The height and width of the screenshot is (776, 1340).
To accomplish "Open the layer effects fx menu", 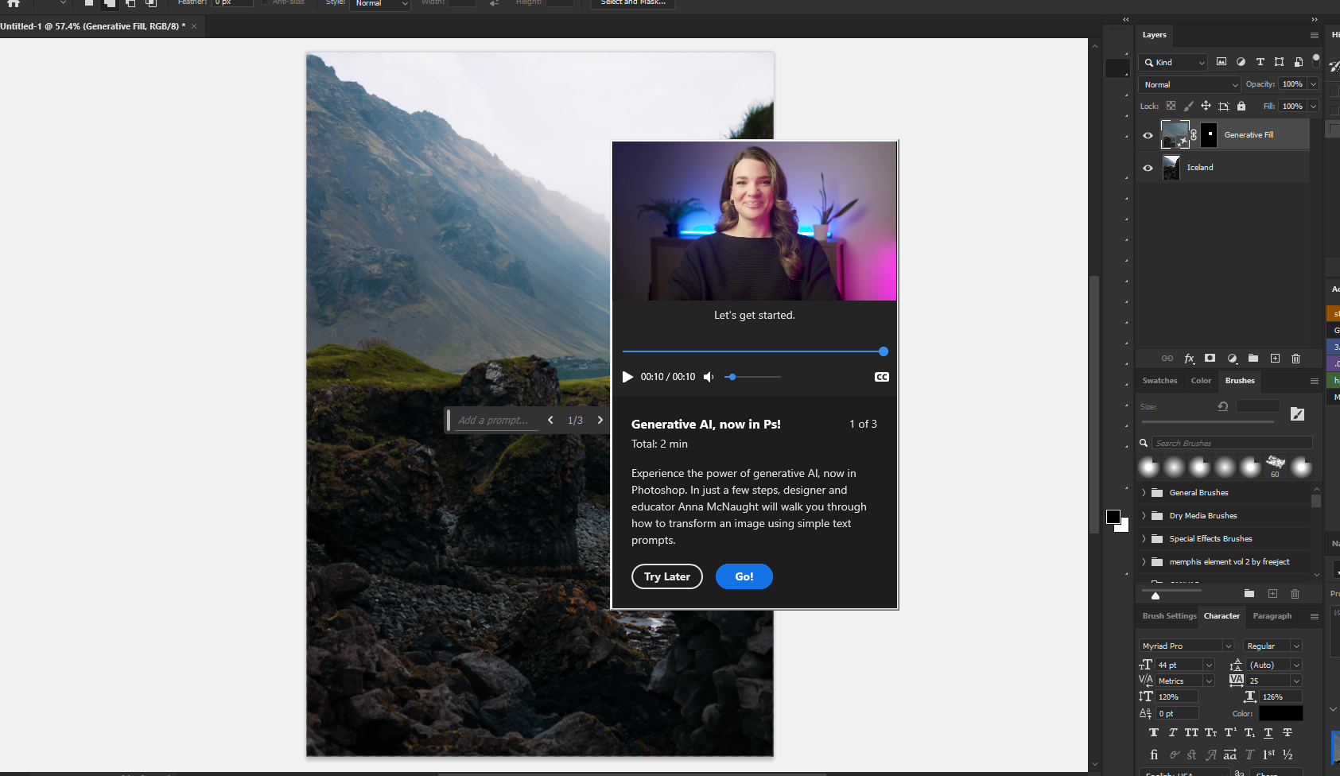I will coord(1190,358).
